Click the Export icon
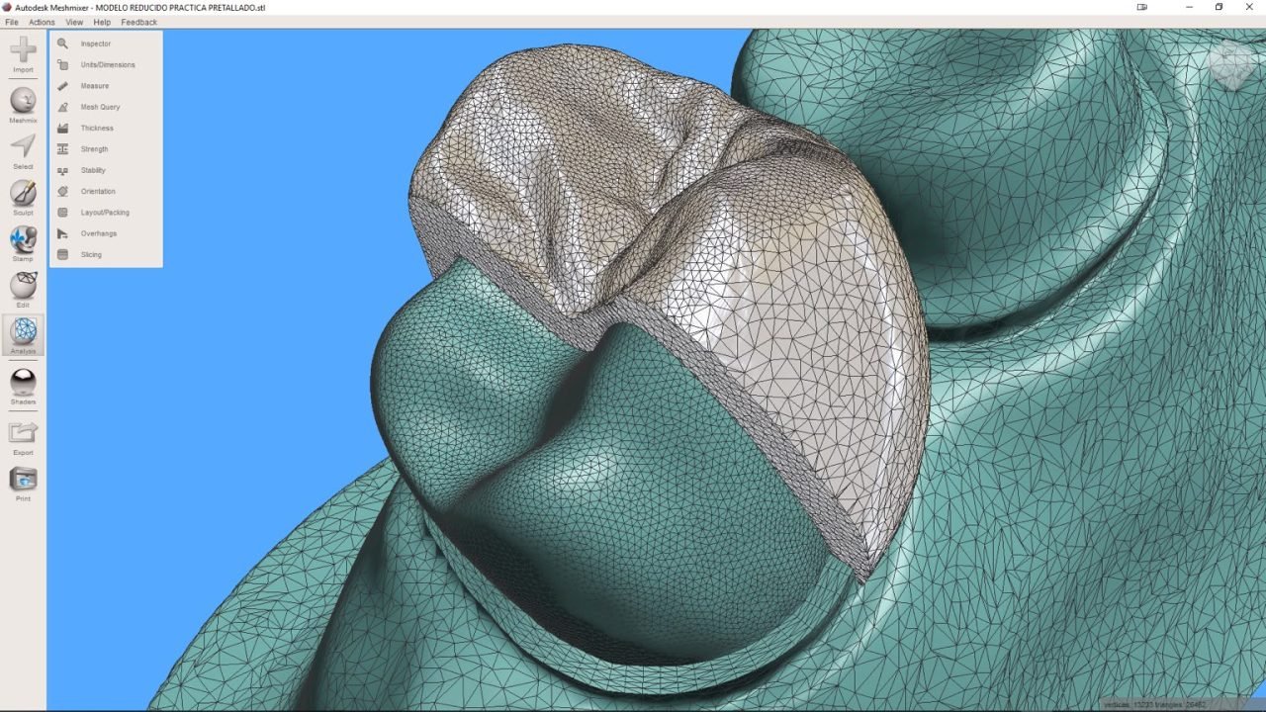This screenshot has width=1266, height=712. pyautogui.click(x=23, y=437)
